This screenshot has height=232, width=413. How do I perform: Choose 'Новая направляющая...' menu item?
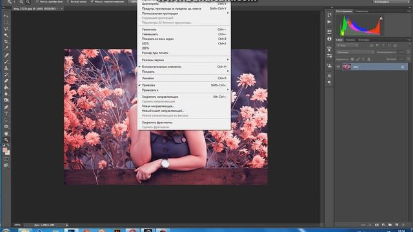(x=184, y=106)
